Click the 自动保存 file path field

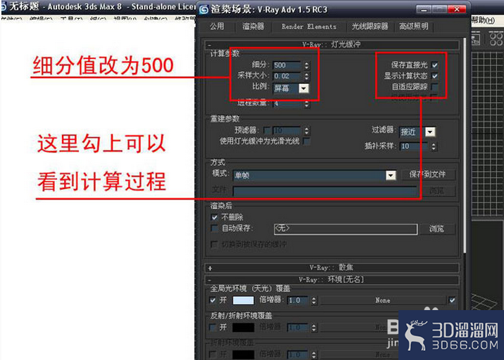tap(346, 229)
